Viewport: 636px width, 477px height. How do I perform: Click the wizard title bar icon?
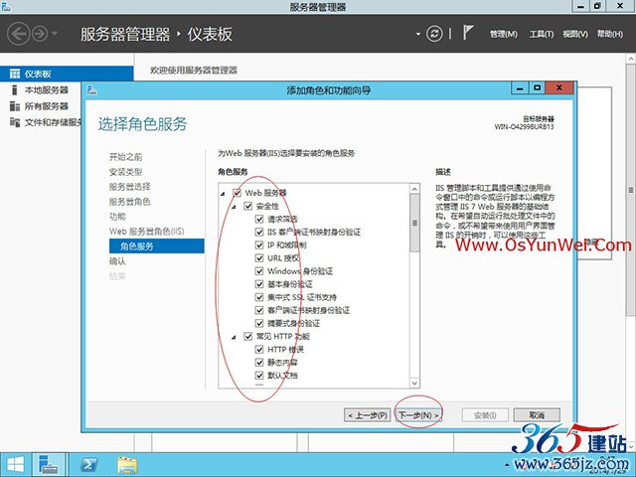pos(92,89)
